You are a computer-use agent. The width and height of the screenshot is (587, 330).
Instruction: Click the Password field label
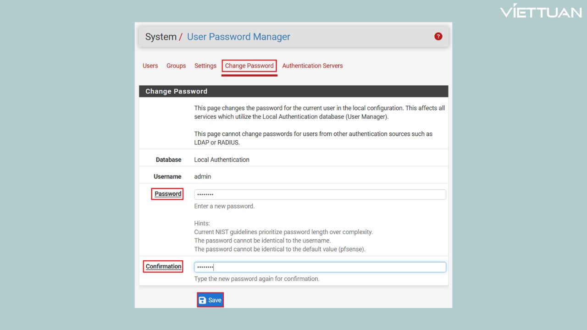168,194
